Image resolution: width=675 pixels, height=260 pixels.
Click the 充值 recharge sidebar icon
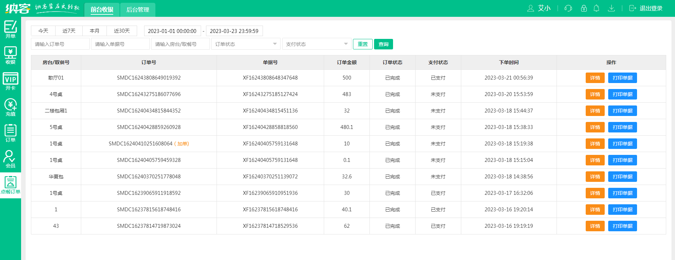point(11,107)
